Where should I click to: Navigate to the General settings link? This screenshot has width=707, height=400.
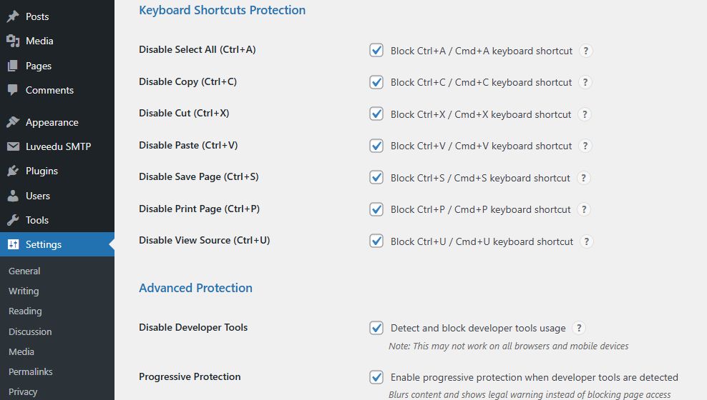24,271
